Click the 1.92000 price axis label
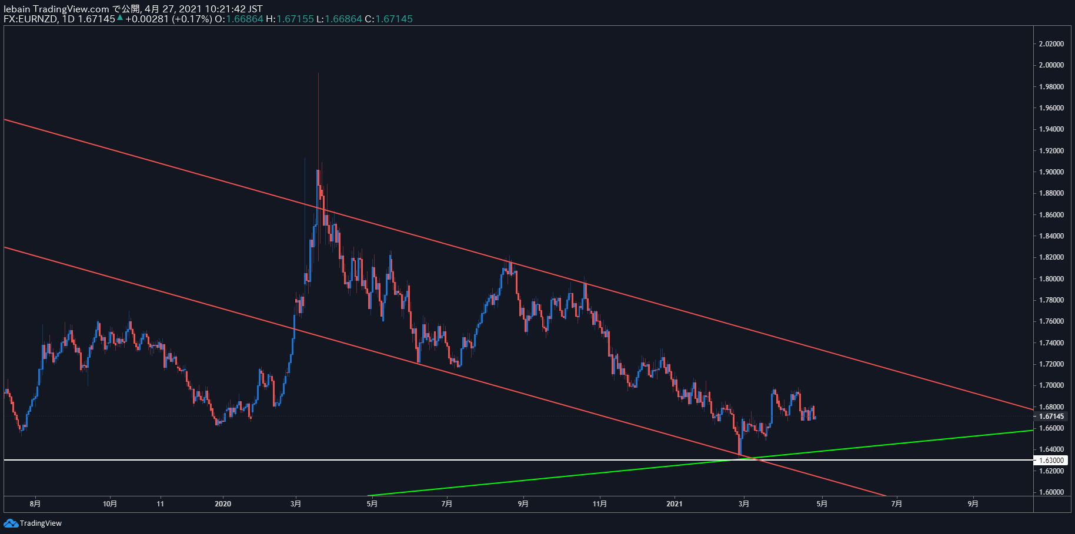Screen dimensions: 1075x534 (x=1051, y=151)
